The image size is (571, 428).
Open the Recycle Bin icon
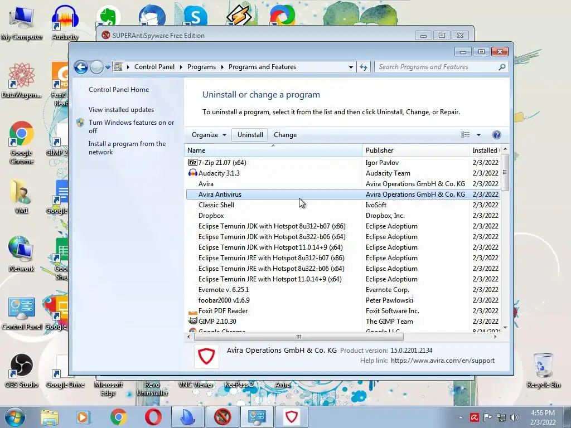pos(543,371)
